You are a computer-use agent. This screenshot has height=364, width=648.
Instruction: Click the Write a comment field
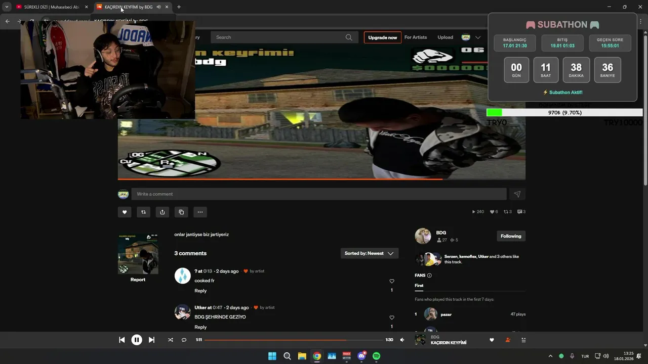[319, 194]
